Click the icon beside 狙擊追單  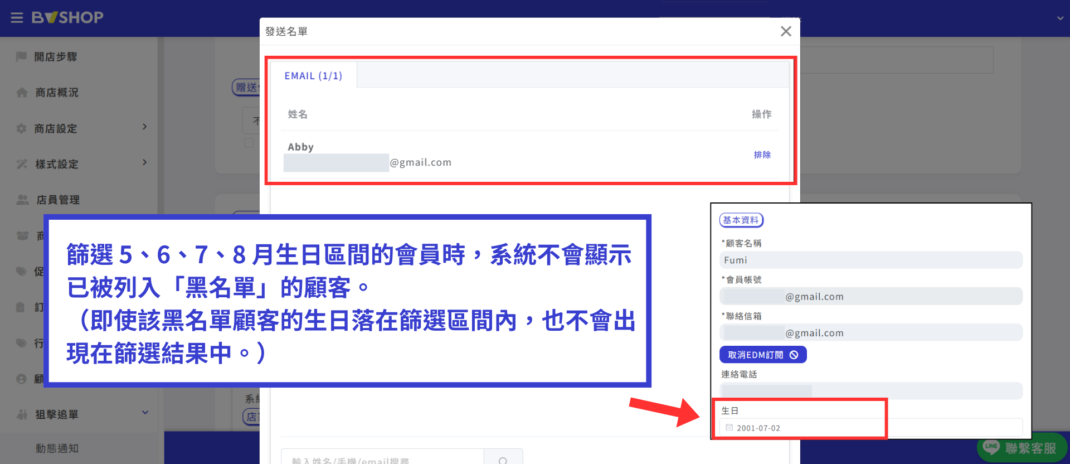[22, 414]
